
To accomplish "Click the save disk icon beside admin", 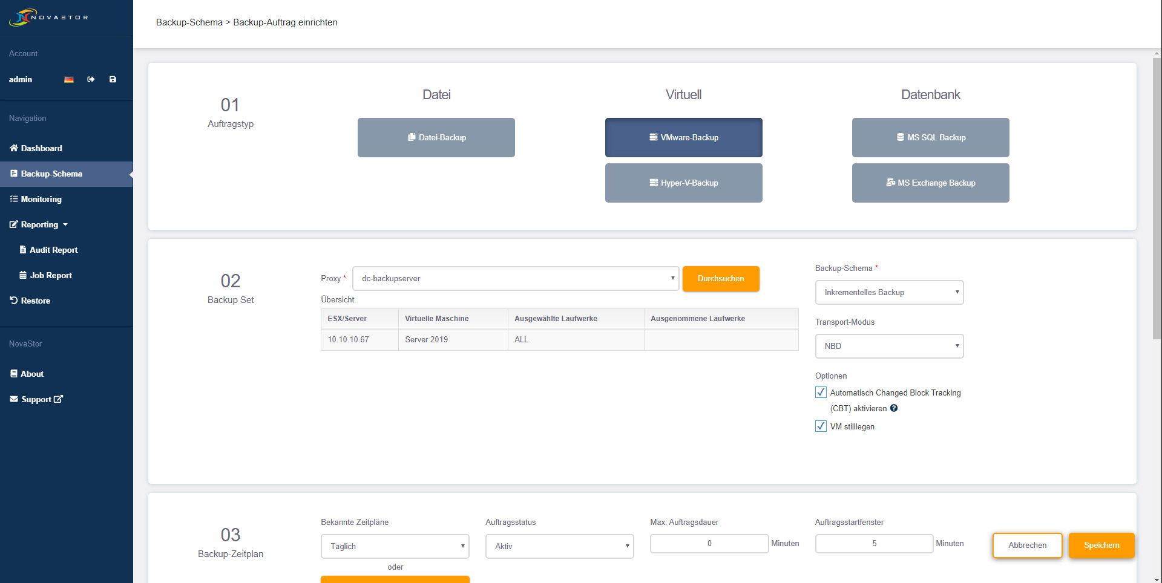I will pyautogui.click(x=113, y=80).
